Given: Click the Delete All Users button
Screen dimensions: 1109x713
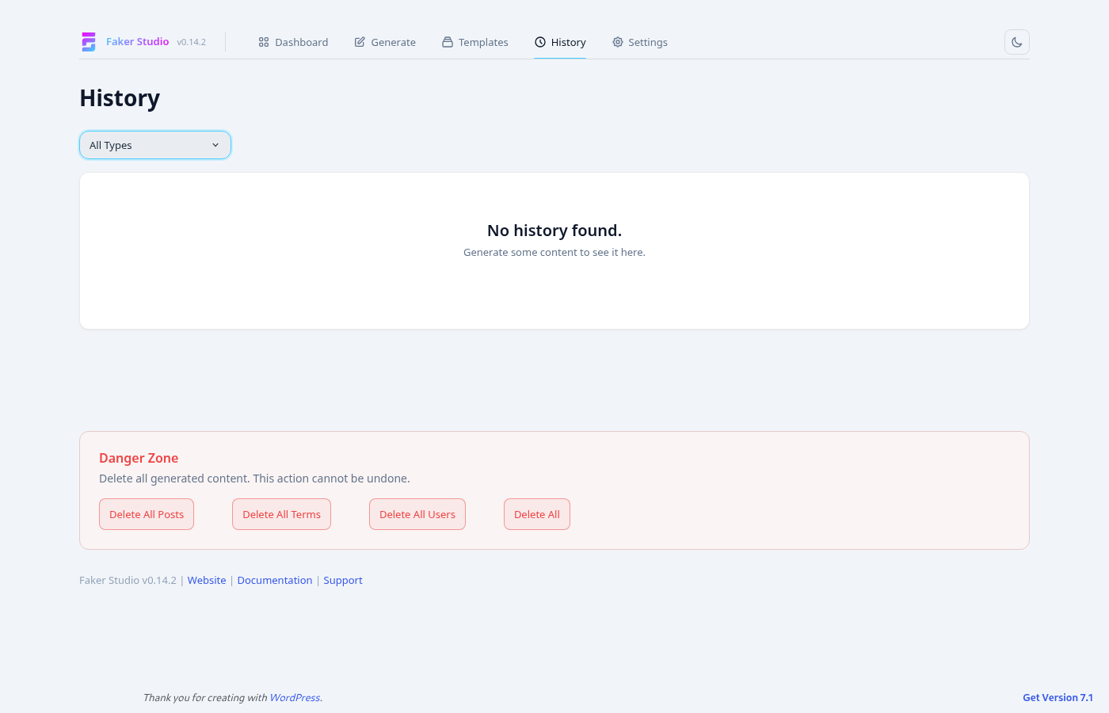Looking at the screenshot, I should (x=417, y=514).
